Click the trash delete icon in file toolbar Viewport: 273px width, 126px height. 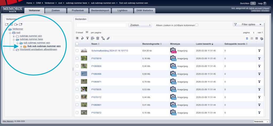98,38
